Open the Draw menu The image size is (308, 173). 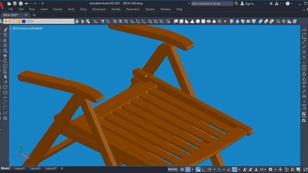coord(83,9)
